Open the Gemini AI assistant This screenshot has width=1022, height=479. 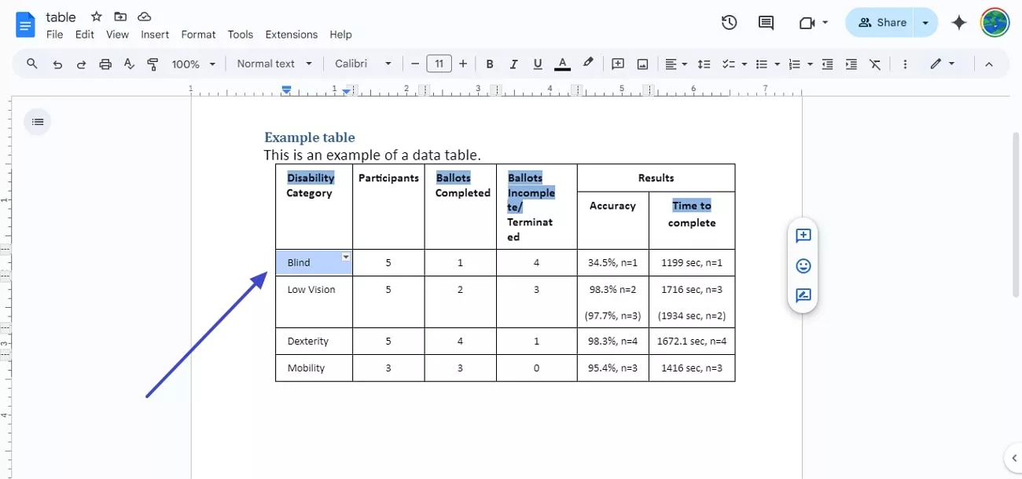(959, 23)
